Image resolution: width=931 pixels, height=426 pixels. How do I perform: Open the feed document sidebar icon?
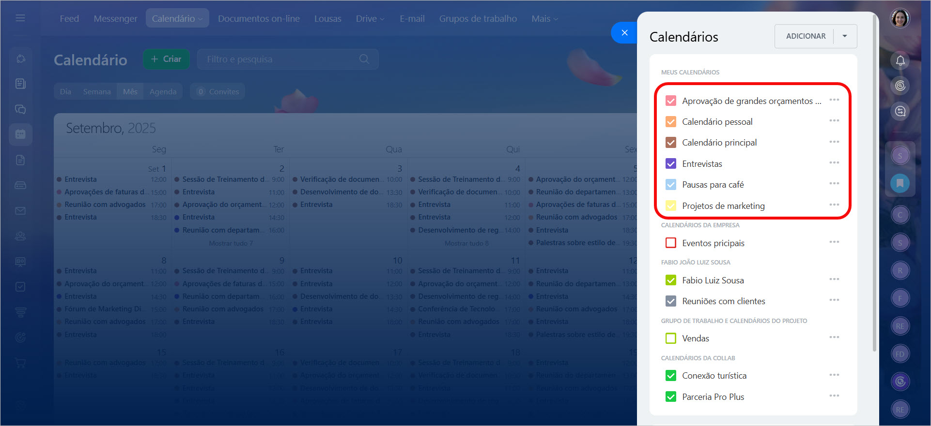(x=20, y=84)
